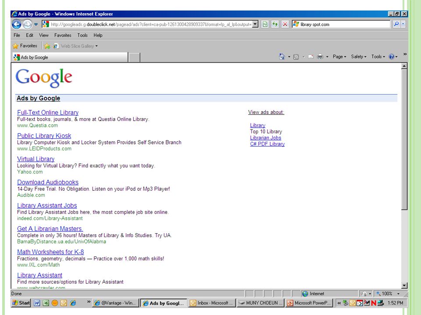Click the www.Questia.com green URL text
The height and width of the screenshot is (315, 421).
click(37, 126)
